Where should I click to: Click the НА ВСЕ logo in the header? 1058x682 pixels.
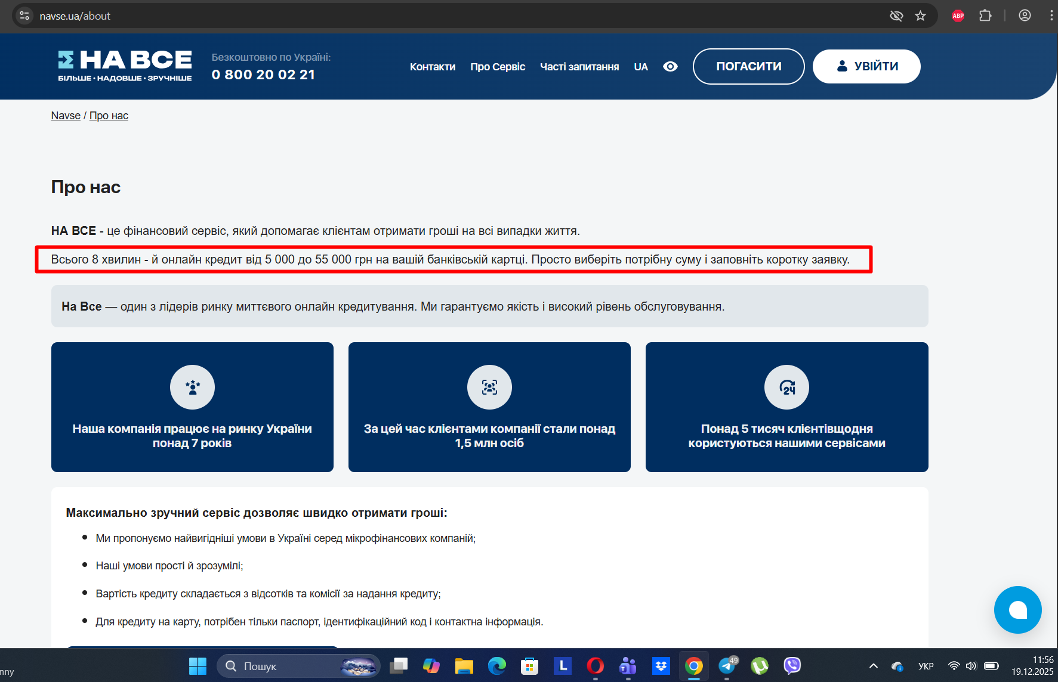tap(125, 66)
